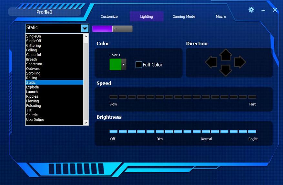Click the down direction arrow

pos(226,71)
